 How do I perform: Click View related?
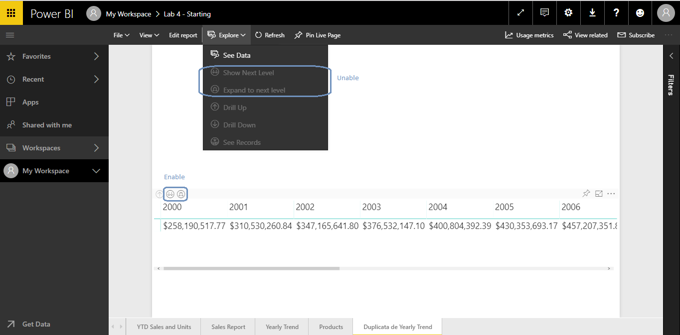coord(585,35)
